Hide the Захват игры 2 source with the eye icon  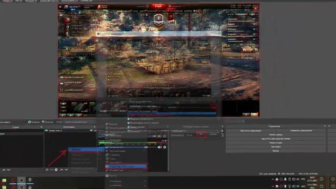point(91,130)
